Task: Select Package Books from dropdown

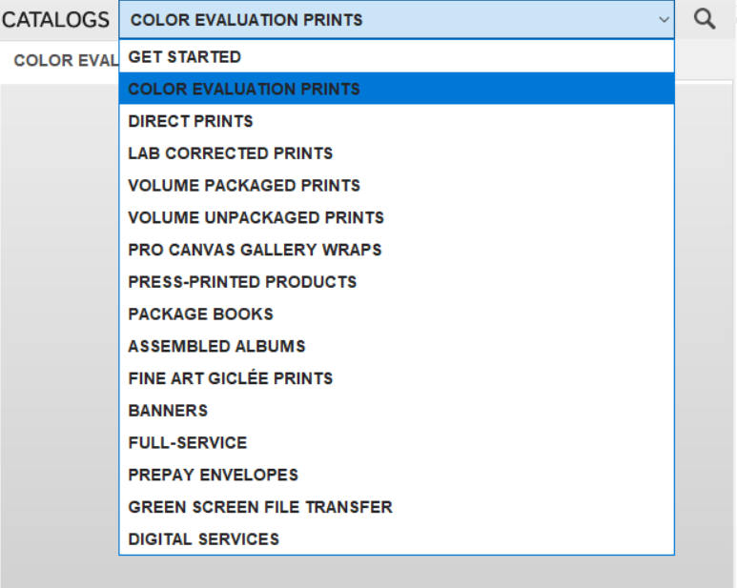Action: [x=200, y=314]
